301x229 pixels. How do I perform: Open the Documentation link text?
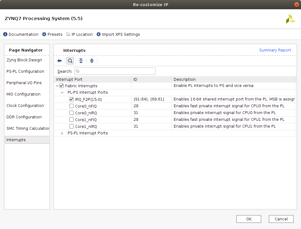point(23,35)
